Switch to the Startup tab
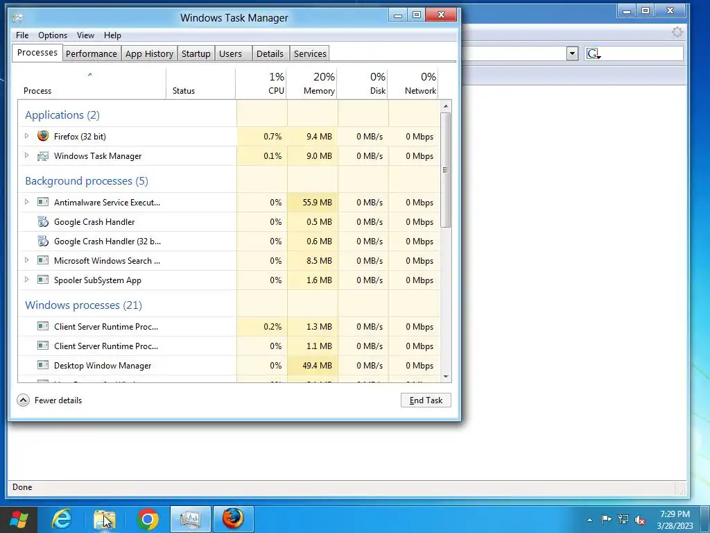 coord(196,53)
